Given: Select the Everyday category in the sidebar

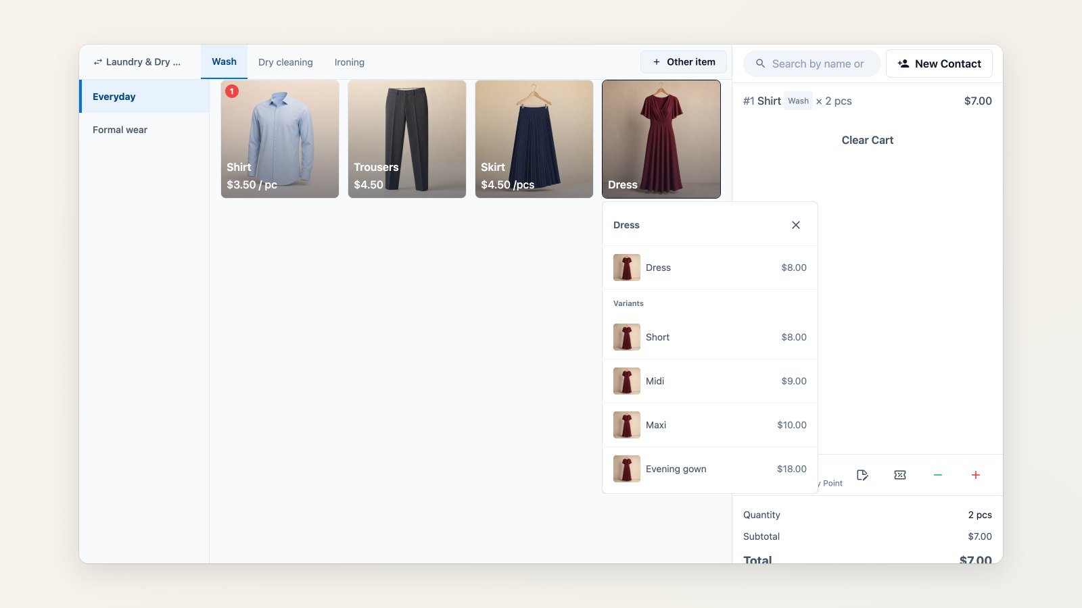Looking at the screenshot, I should pyautogui.click(x=145, y=97).
